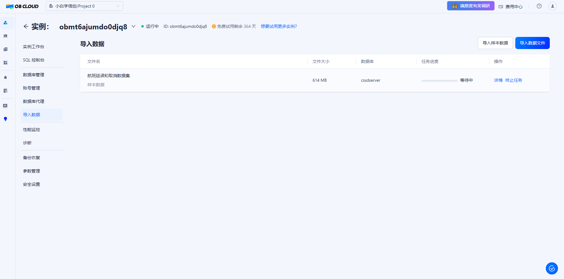This screenshot has width=564, height=279.
Task: Open the video tutorials play icon
Action: click(x=5, y=106)
